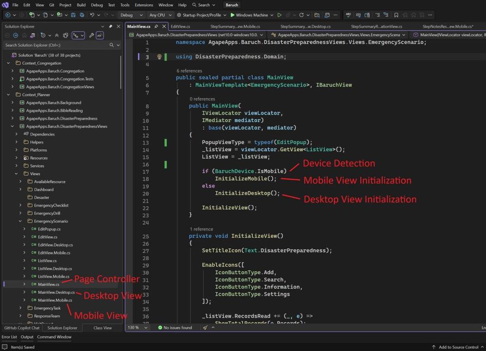The height and width of the screenshot is (351, 486).
Task: Open the Build menu
Action: click(81, 5)
